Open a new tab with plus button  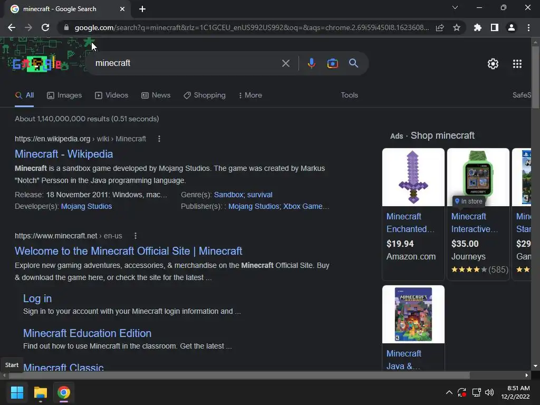click(x=142, y=9)
